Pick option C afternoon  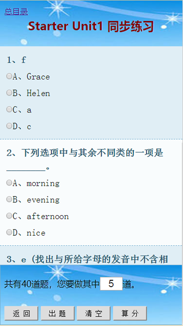9,216
